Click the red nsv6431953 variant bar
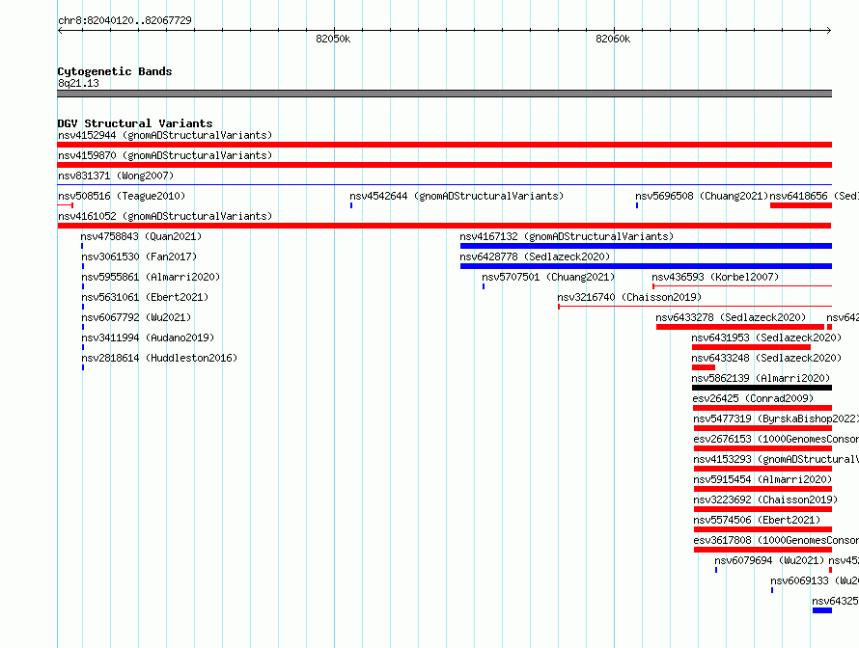This screenshot has width=859, height=648. point(751,347)
